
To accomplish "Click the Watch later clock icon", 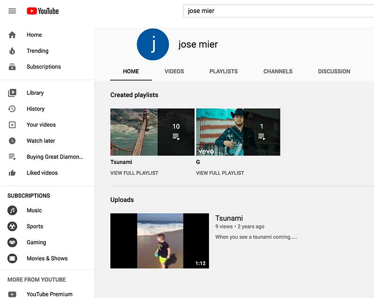I will [x=12, y=141].
